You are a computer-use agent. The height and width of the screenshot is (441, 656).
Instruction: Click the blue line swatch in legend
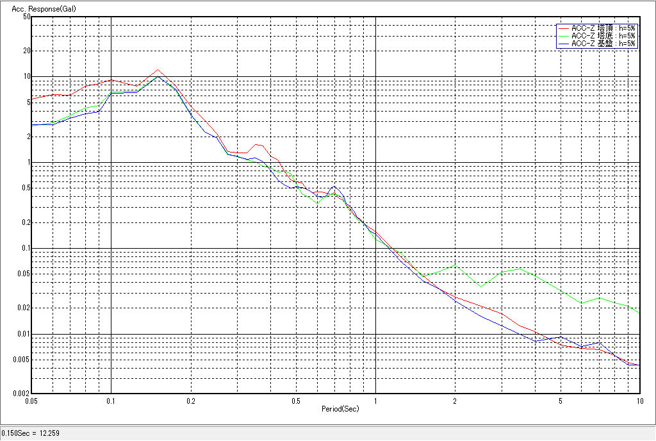tap(564, 44)
